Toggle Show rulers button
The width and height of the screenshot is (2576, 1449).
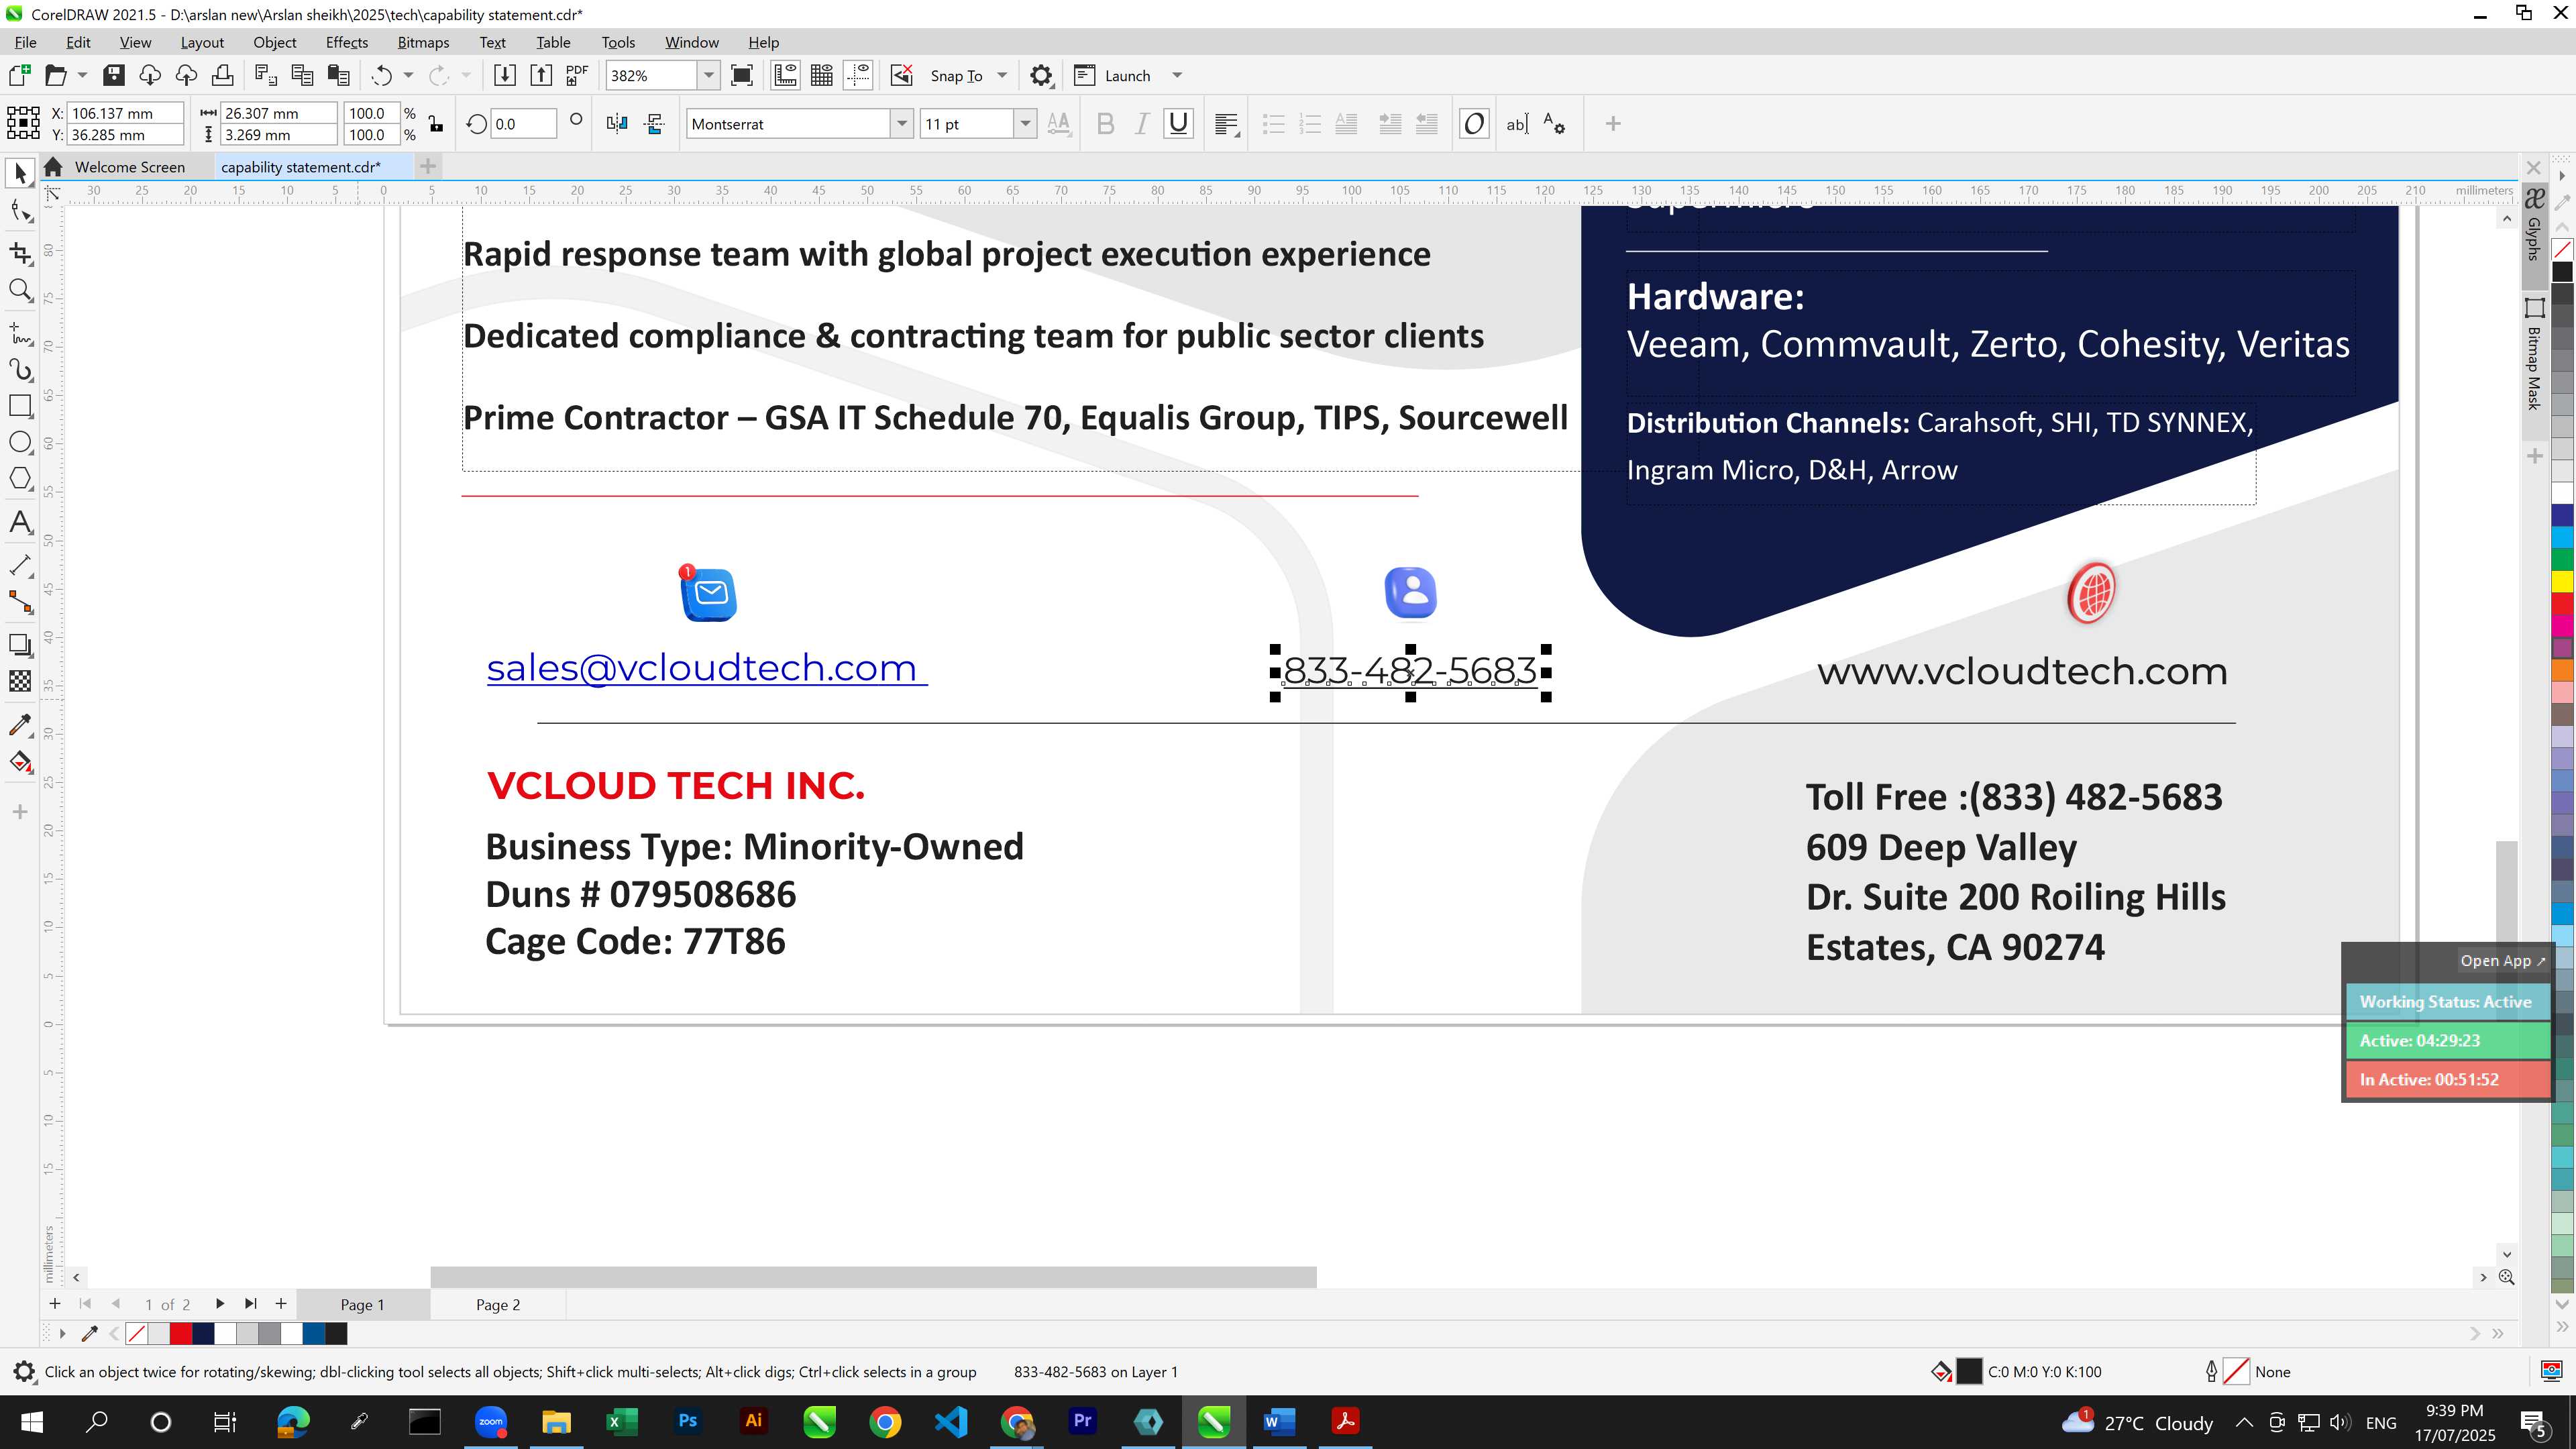(785, 75)
